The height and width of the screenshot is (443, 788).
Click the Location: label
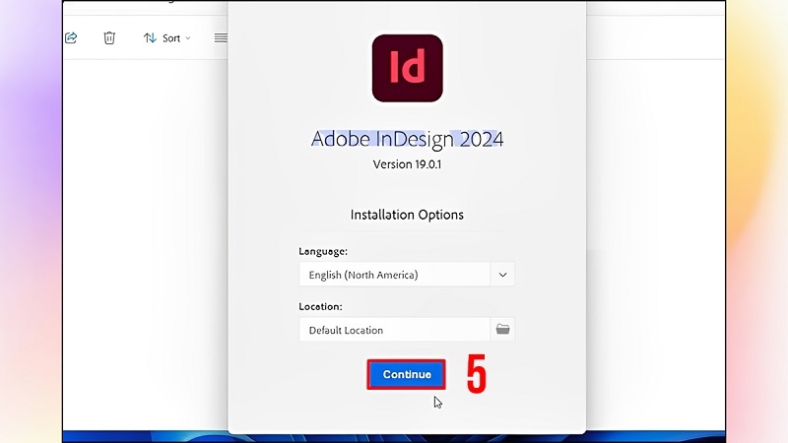321,306
